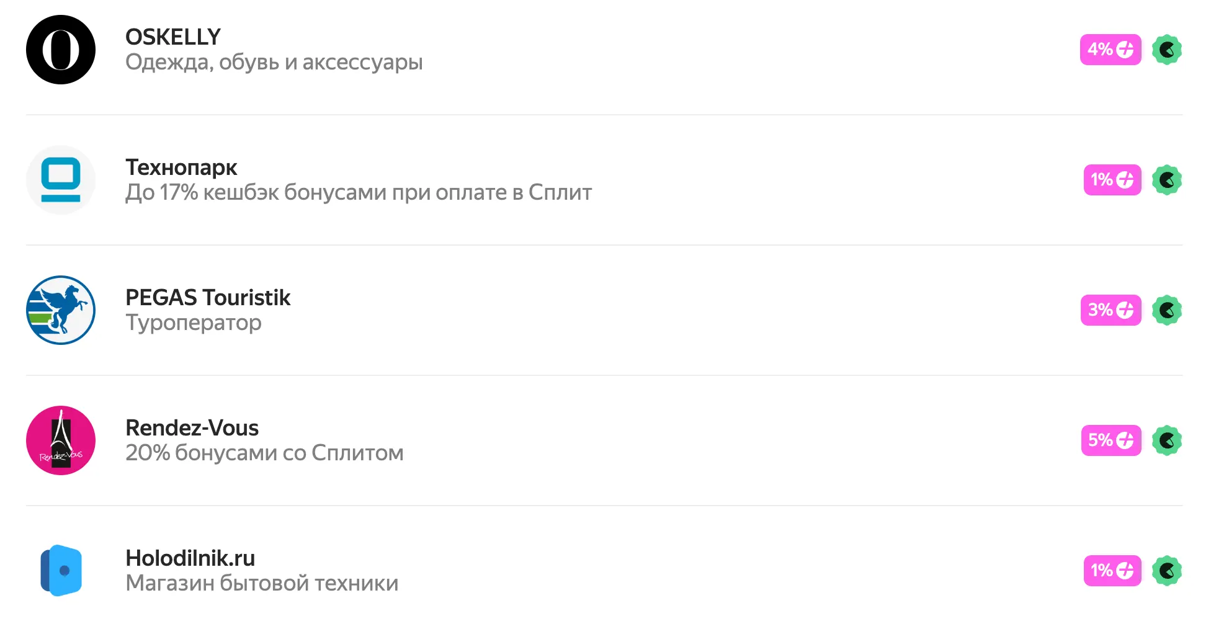The image size is (1216, 634).
Task: Click green badge icon in Holodilnik.ru row
Action: (1166, 571)
